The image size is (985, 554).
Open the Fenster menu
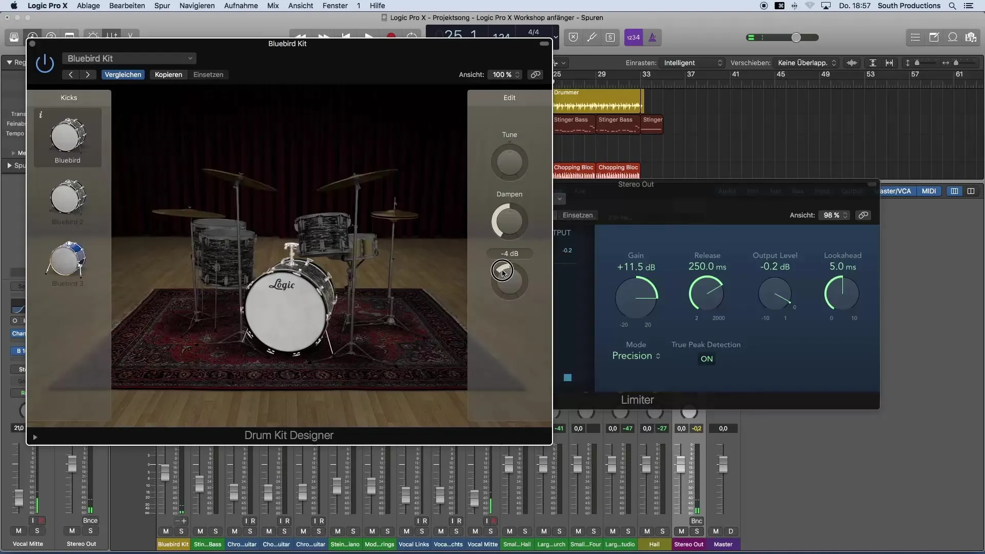click(335, 6)
